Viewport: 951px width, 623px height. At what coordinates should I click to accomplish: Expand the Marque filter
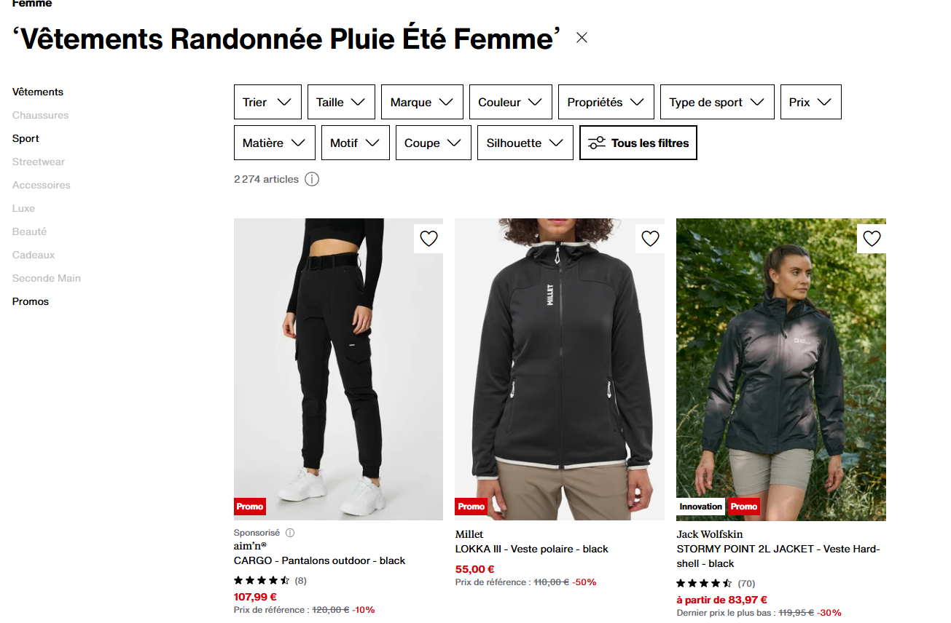(422, 102)
